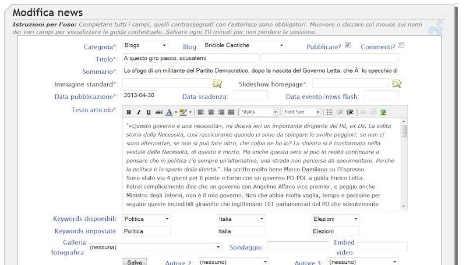The image size is (466, 265).
Task: Click the Italia keywords impostate field
Action: 241,231
